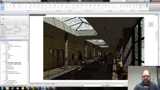The image size is (160, 90).
Task: Open the '03 - Floor Public - Night Rendering' view
Action: coord(13,64)
